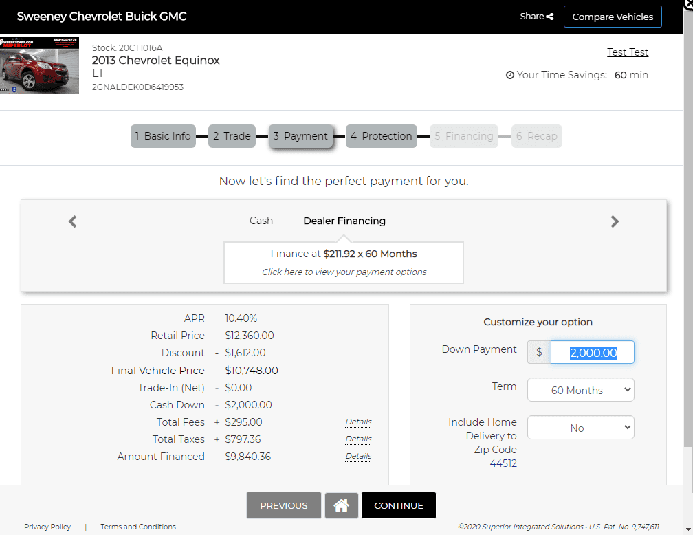
Task: View Details for Total Fees
Action: (358, 422)
